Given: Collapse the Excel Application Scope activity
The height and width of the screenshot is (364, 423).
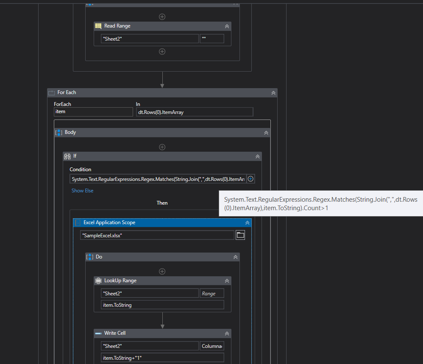Looking at the screenshot, I should click(247, 222).
